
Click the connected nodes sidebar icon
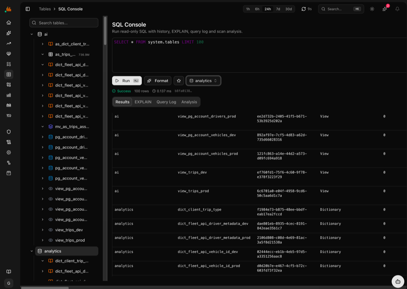click(9, 163)
